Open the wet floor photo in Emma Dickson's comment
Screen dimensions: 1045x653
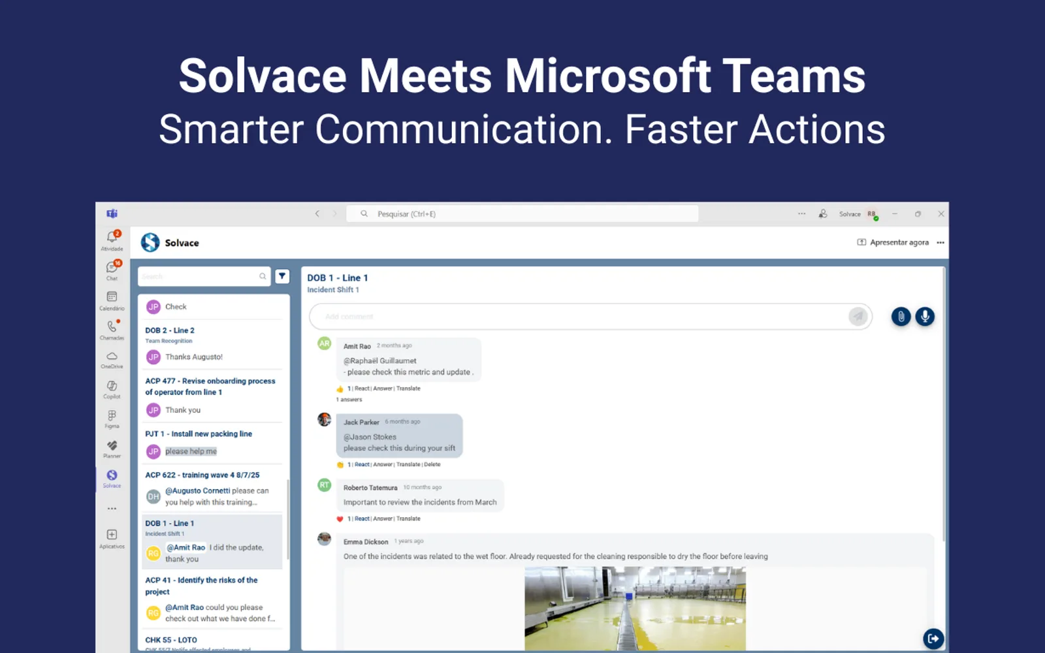pos(635,609)
